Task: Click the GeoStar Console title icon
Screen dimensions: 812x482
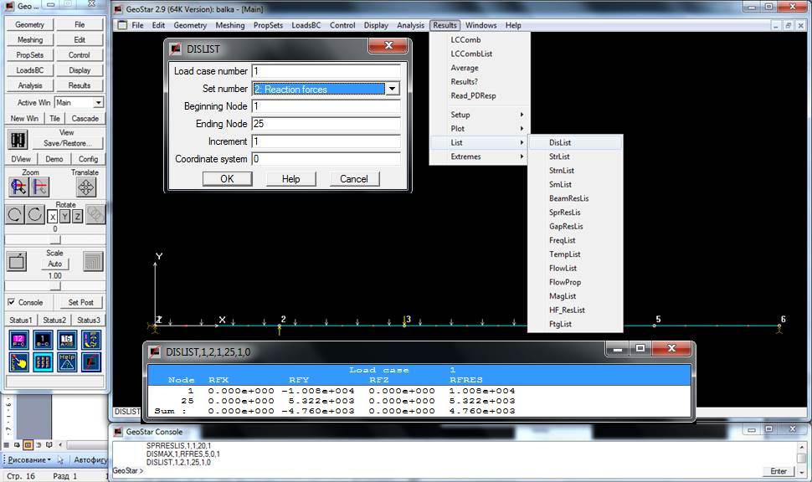Action: (119, 431)
